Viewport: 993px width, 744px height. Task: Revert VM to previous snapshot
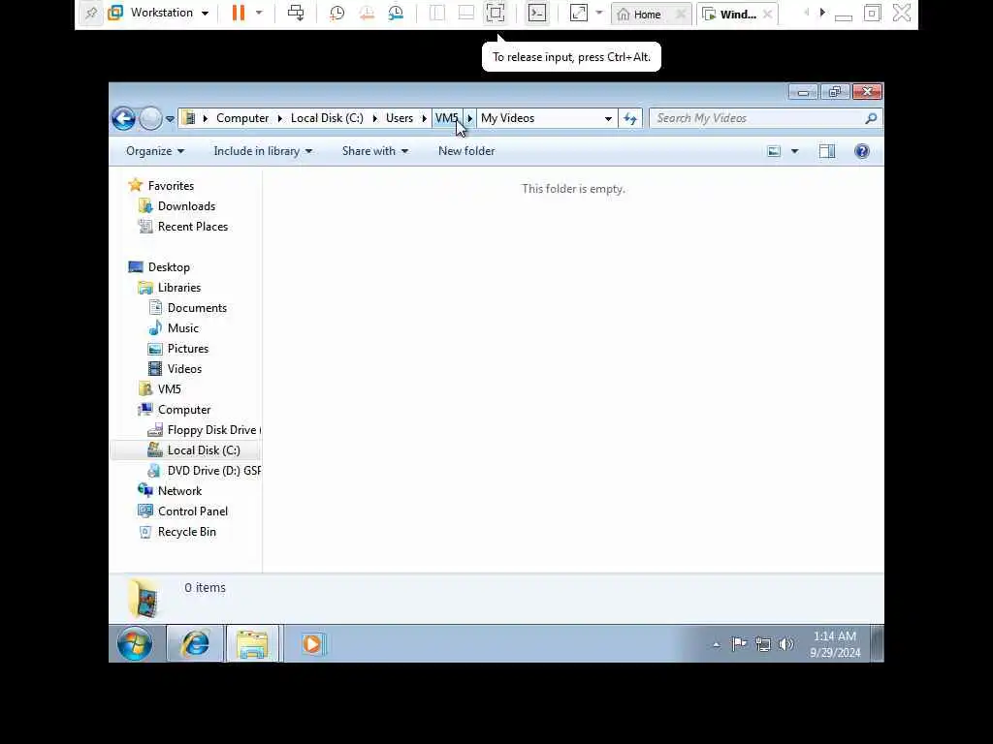click(x=367, y=14)
